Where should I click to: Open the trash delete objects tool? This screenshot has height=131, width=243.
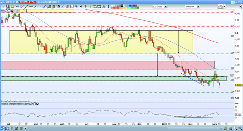tap(68, 7)
